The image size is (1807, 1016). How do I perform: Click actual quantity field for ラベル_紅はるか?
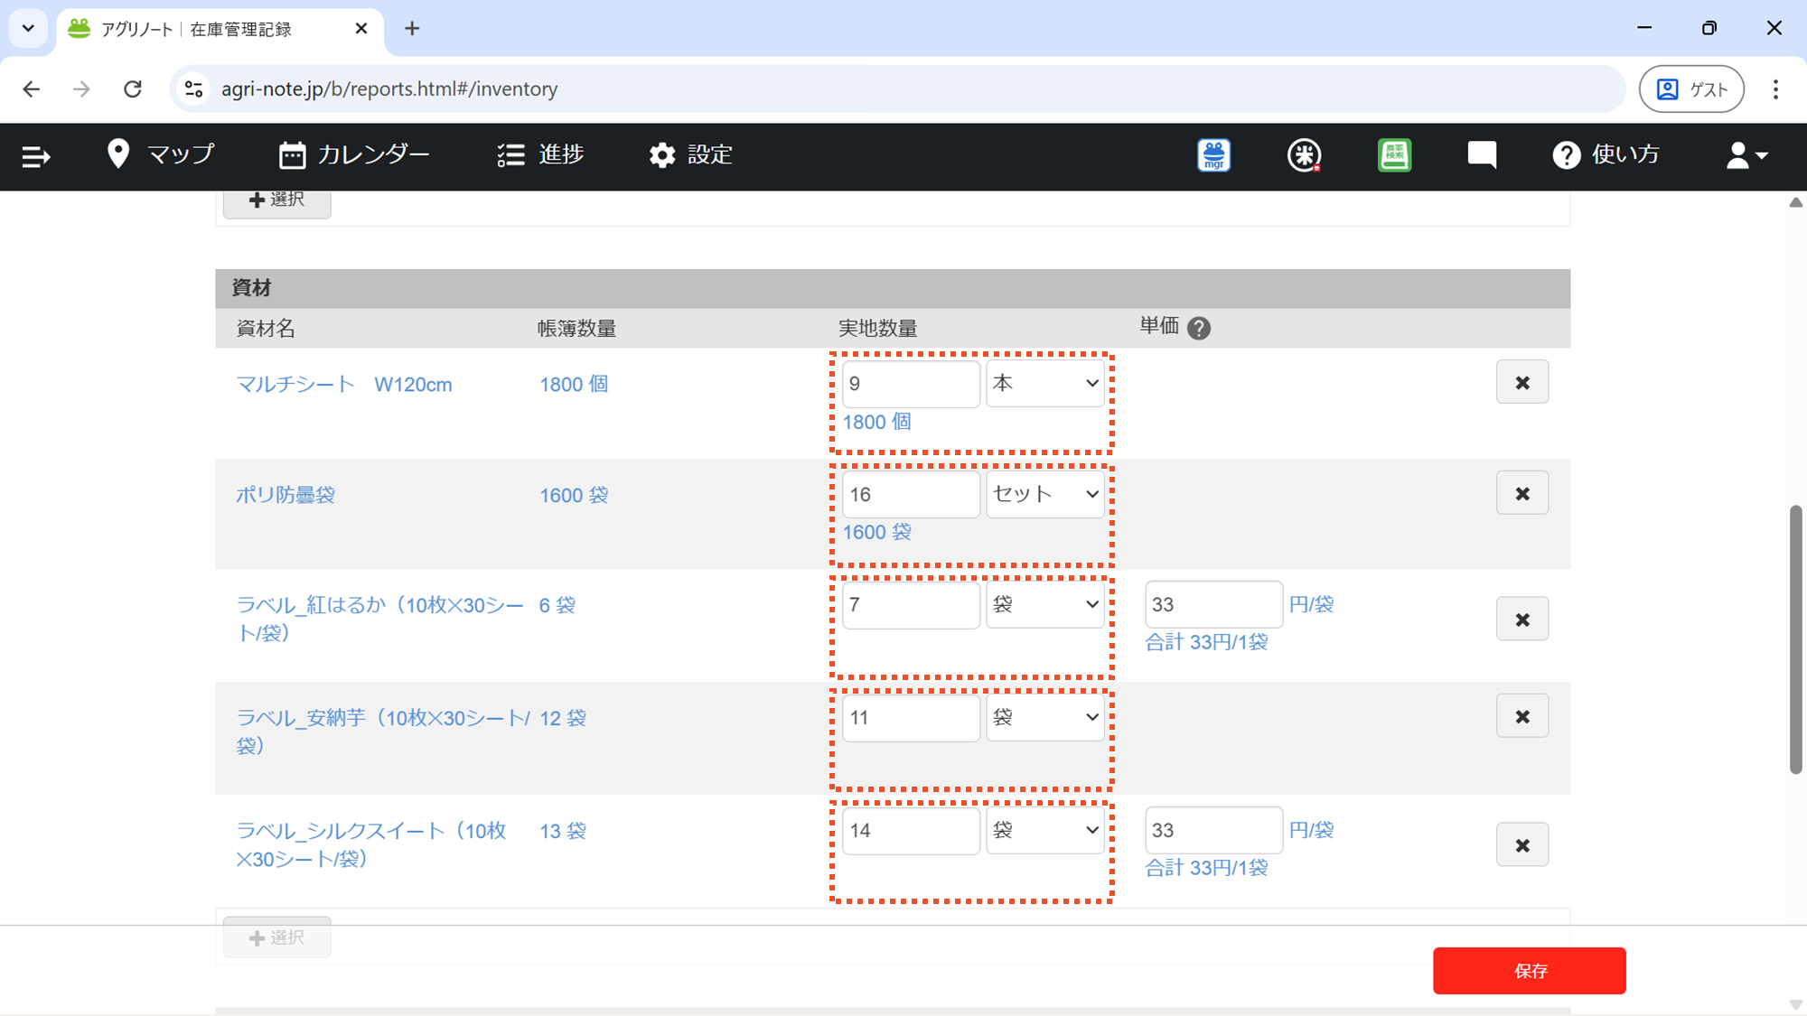[911, 604]
